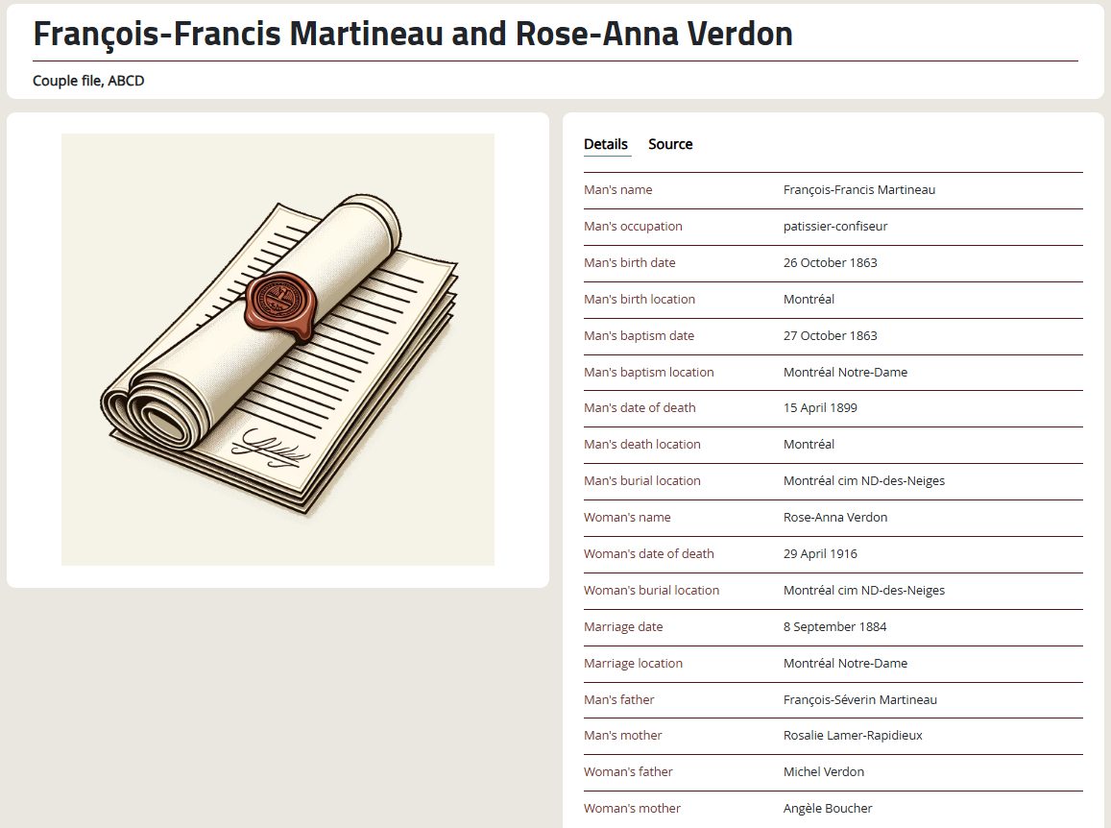This screenshot has height=828, width=1111.
Task: Select the Details tab
Action: click(x=606, y=144)
